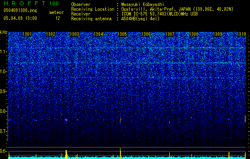Click the yellow intensity spike at 1305
250x159 pixels.
pos(120,153)
